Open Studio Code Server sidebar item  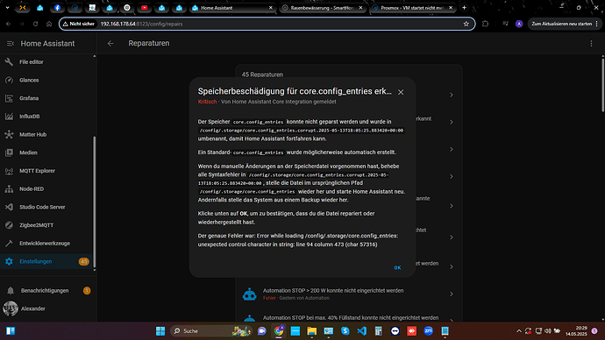click(46, 207)
